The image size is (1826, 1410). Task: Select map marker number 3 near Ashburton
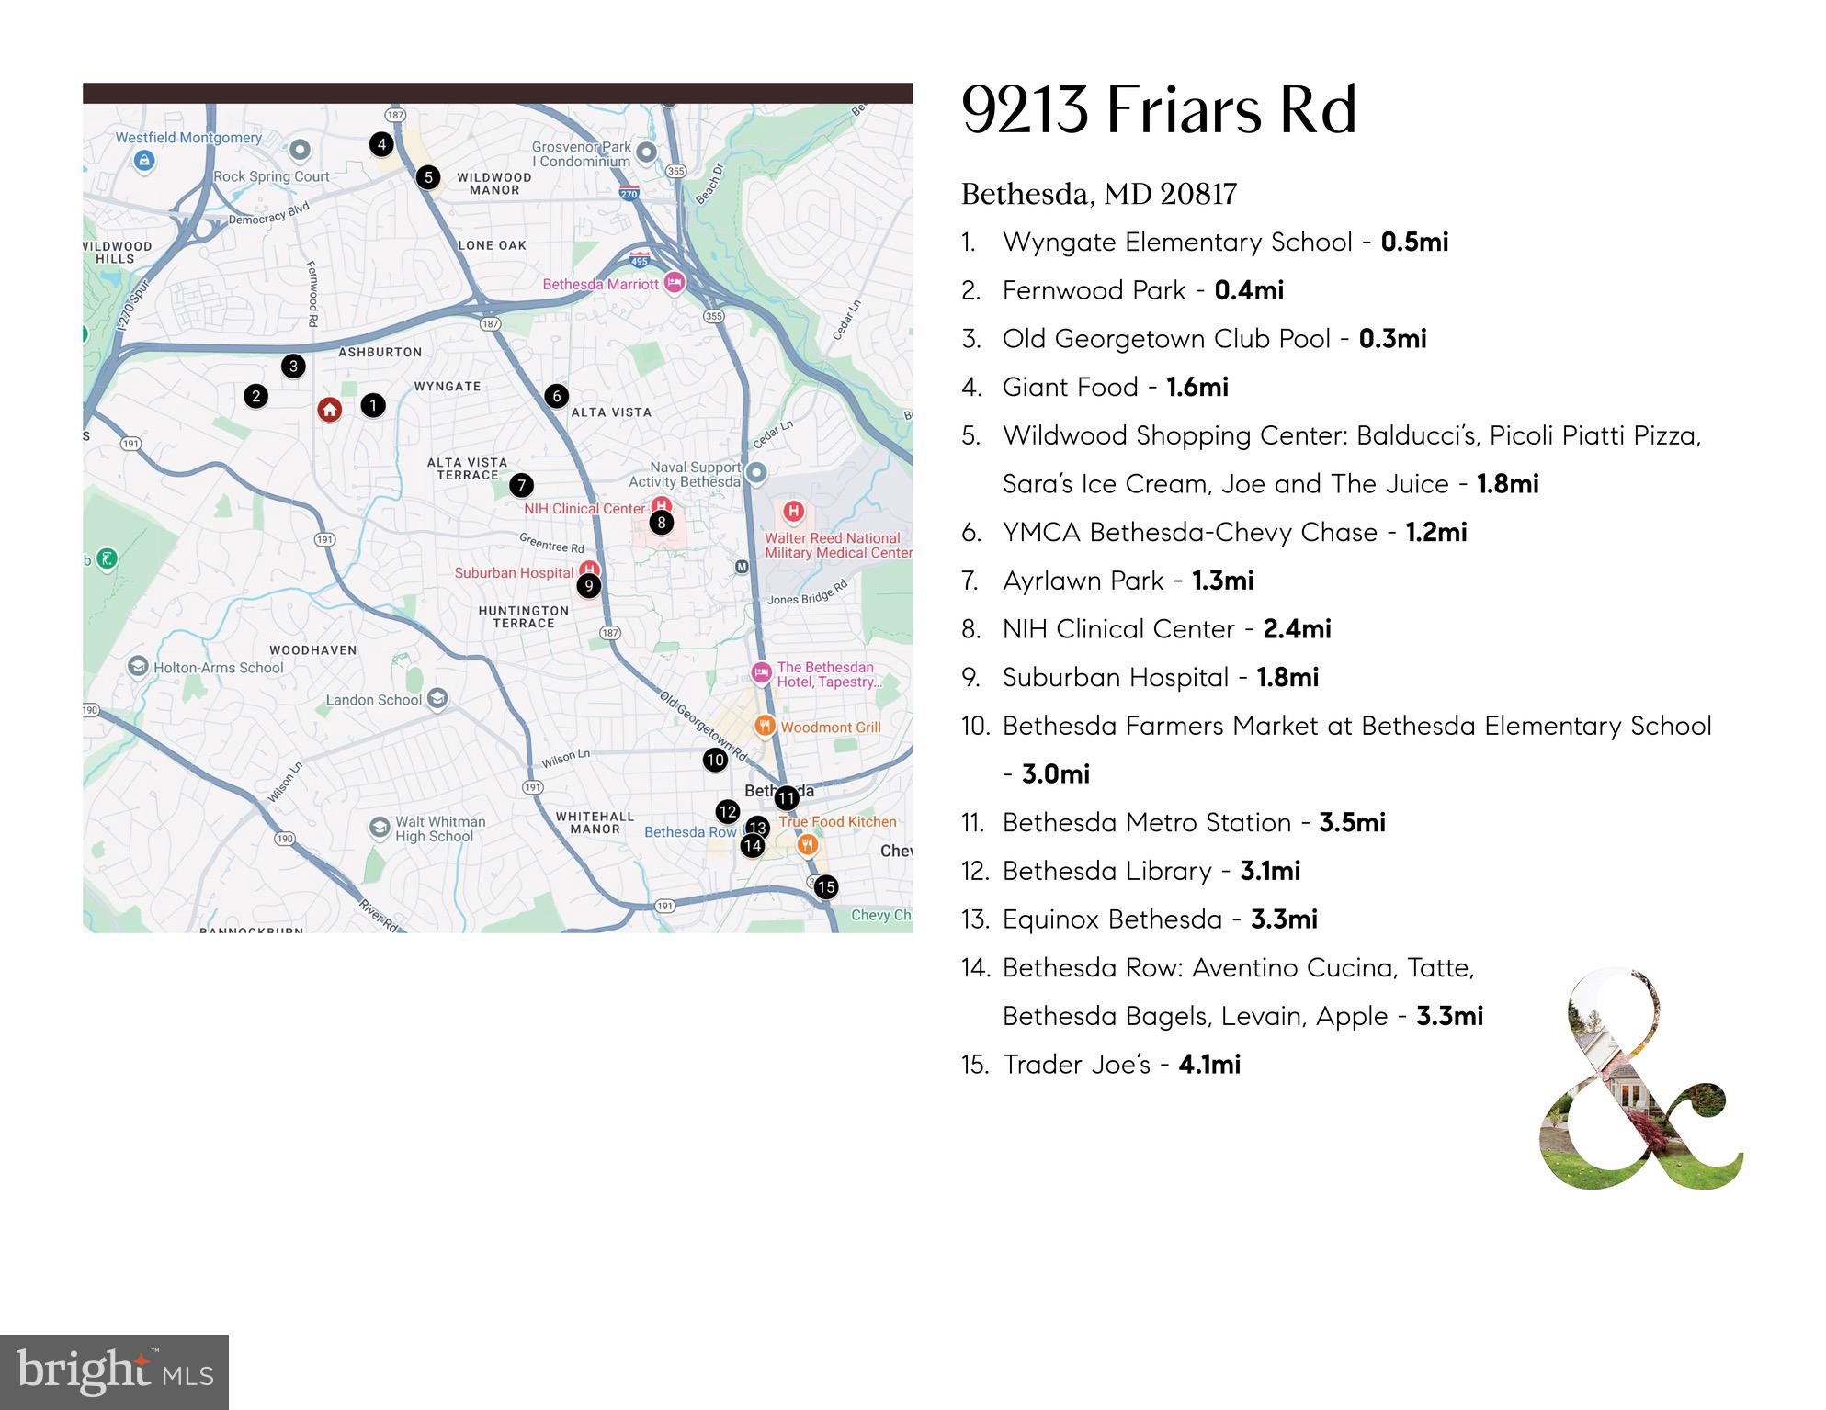pyautogui.click(x=293, y=367)
